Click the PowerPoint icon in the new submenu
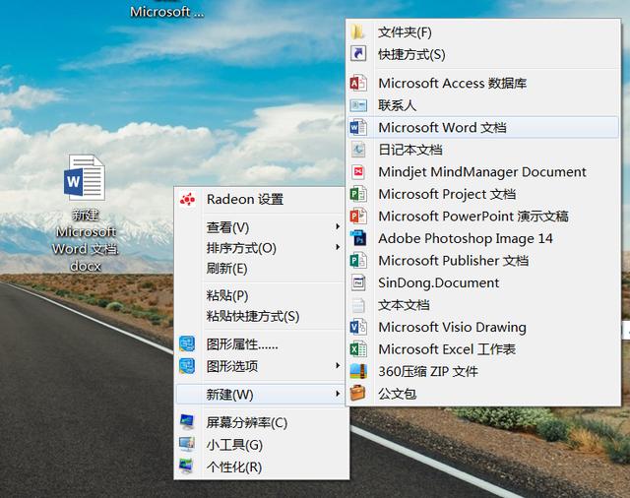Viewport: 630px width, 498px height. [358, 217]
